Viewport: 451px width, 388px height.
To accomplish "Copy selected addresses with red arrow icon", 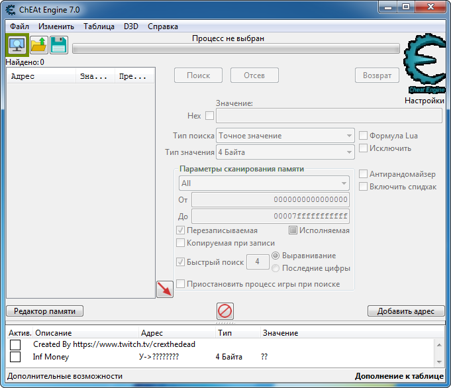I will point(165,289).
